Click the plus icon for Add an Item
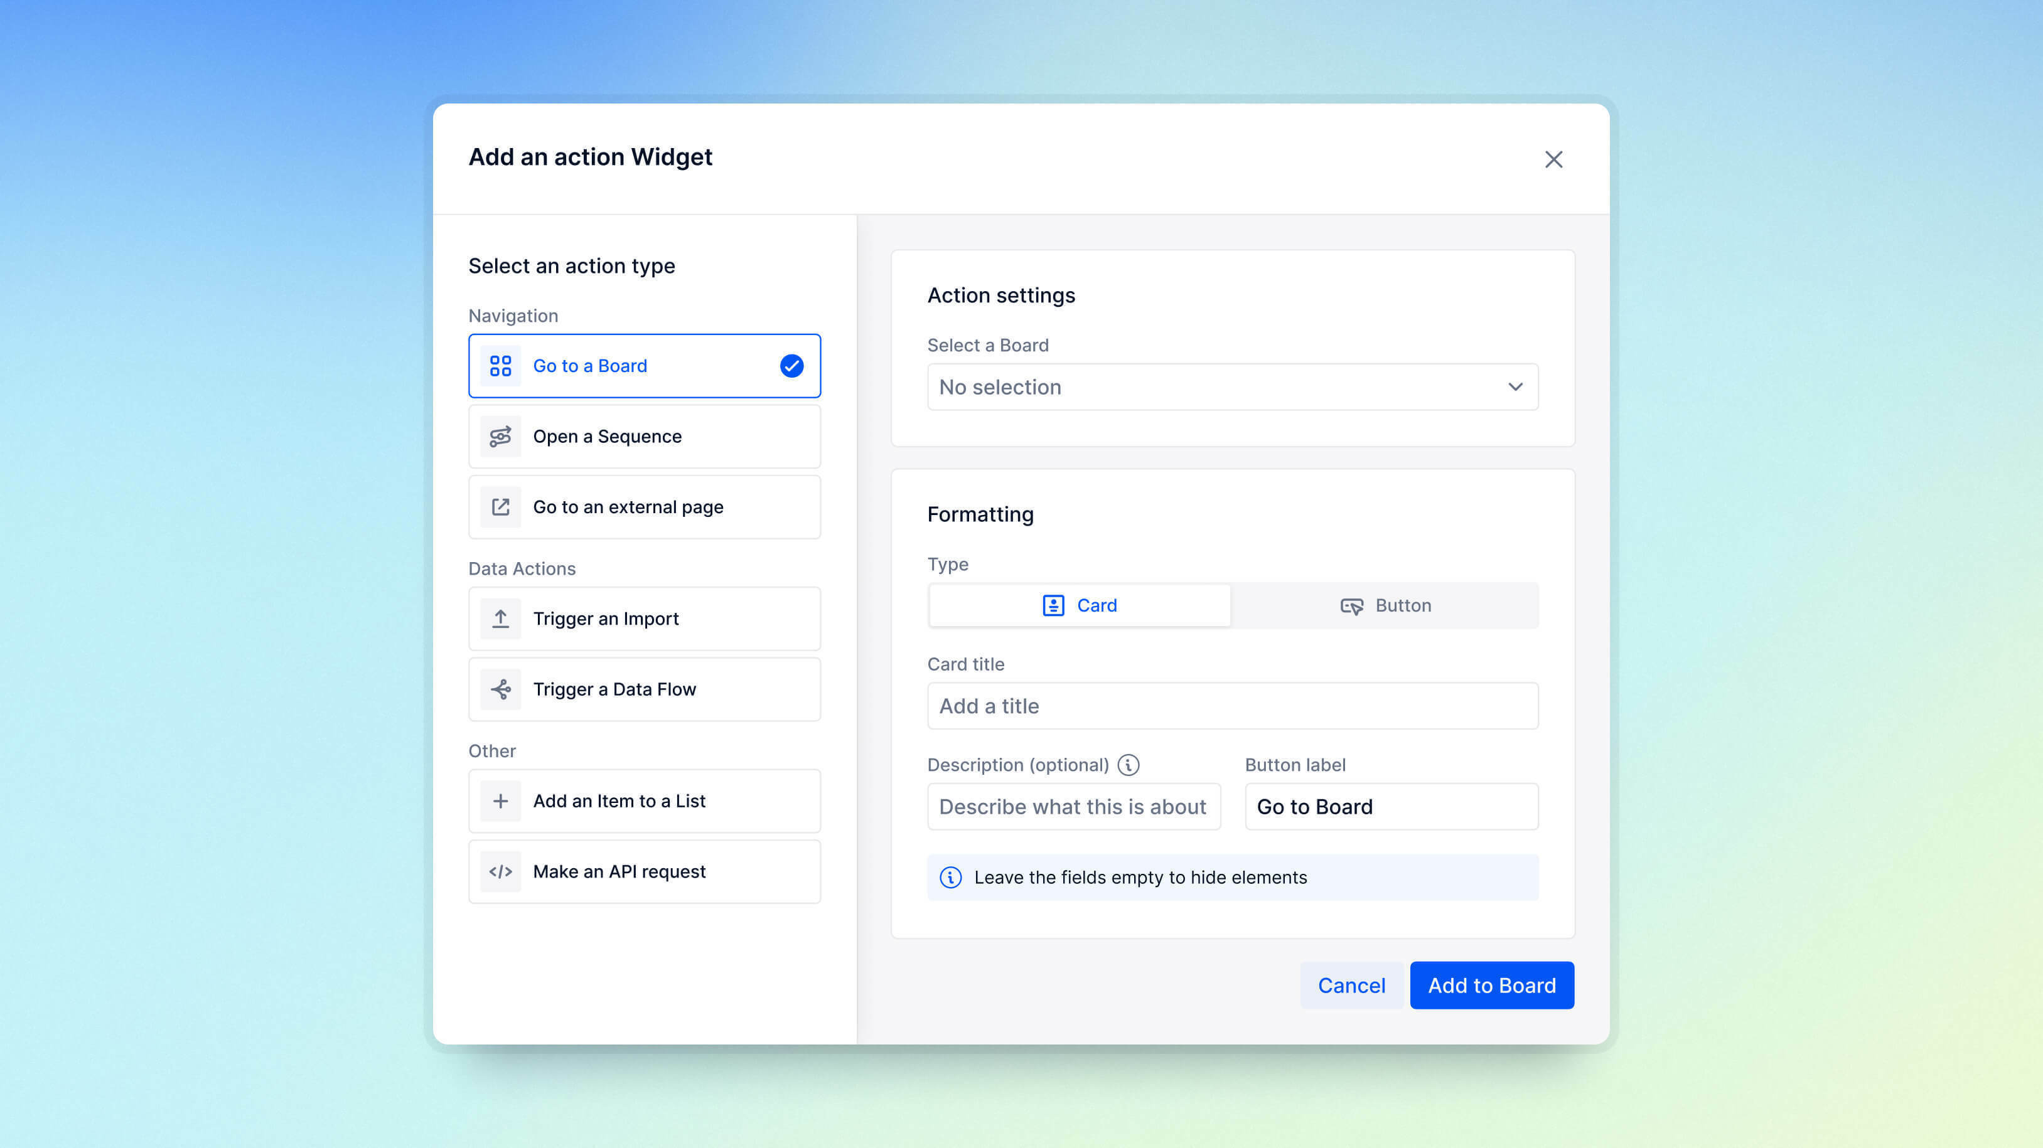Viewport: 2043px width, 1148px height. coord(500,800)
